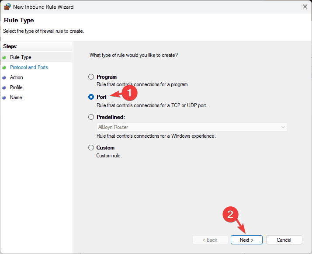This screenshot has width=312, height=254.
Task: Click the purple bullet beside Name
Action: tap(4, 98)
